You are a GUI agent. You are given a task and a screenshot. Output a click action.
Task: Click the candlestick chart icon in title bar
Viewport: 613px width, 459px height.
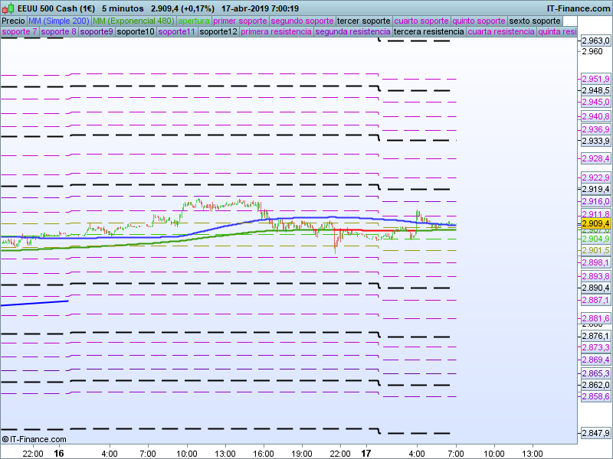coord(9,8)
